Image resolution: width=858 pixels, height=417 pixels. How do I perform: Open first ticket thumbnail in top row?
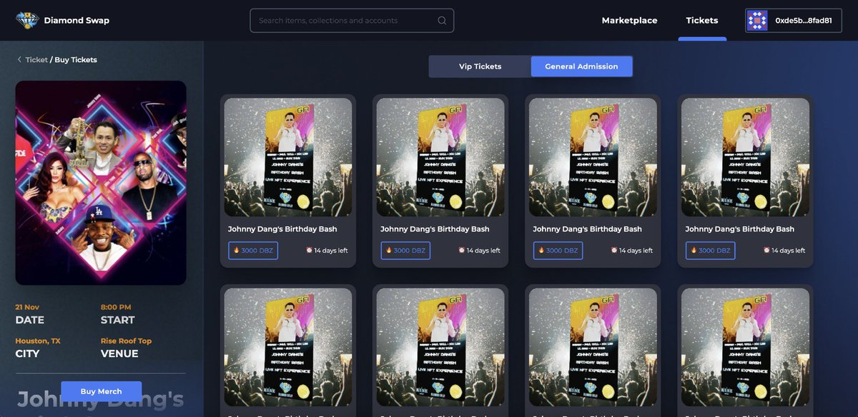coord(288,157)
